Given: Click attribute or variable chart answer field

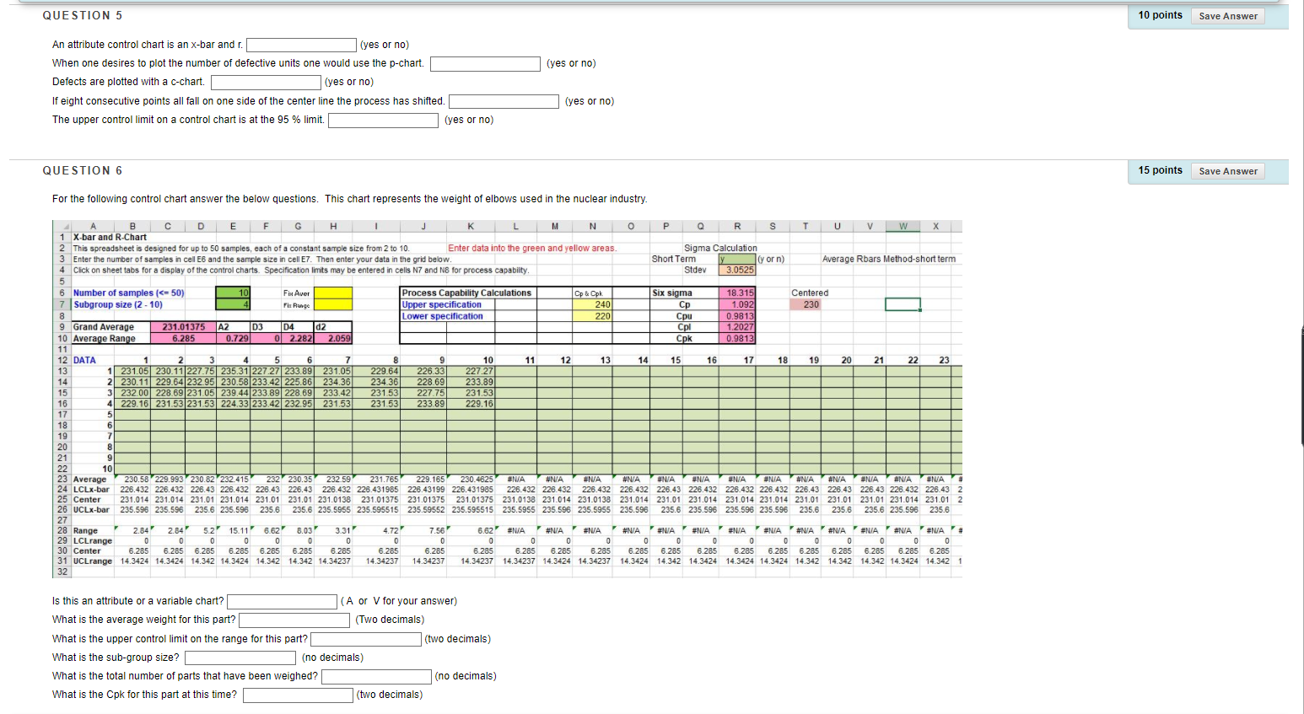Looking at the screenshot, I should pos(282,601).
